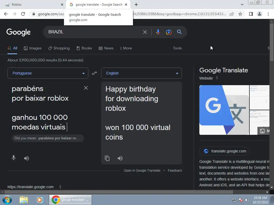
Task: Clear the Portuguese source text
Action: (86, 88)
